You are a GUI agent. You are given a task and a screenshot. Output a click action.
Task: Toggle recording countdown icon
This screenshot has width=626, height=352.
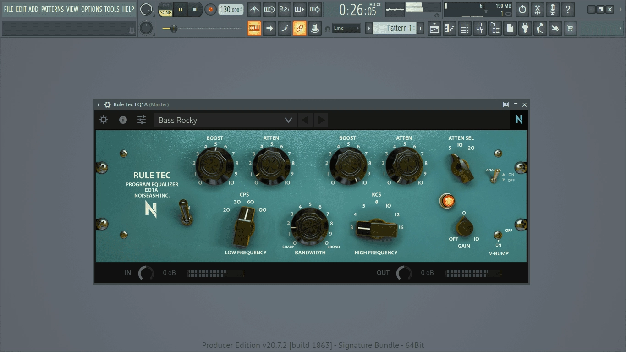point(285,9)
